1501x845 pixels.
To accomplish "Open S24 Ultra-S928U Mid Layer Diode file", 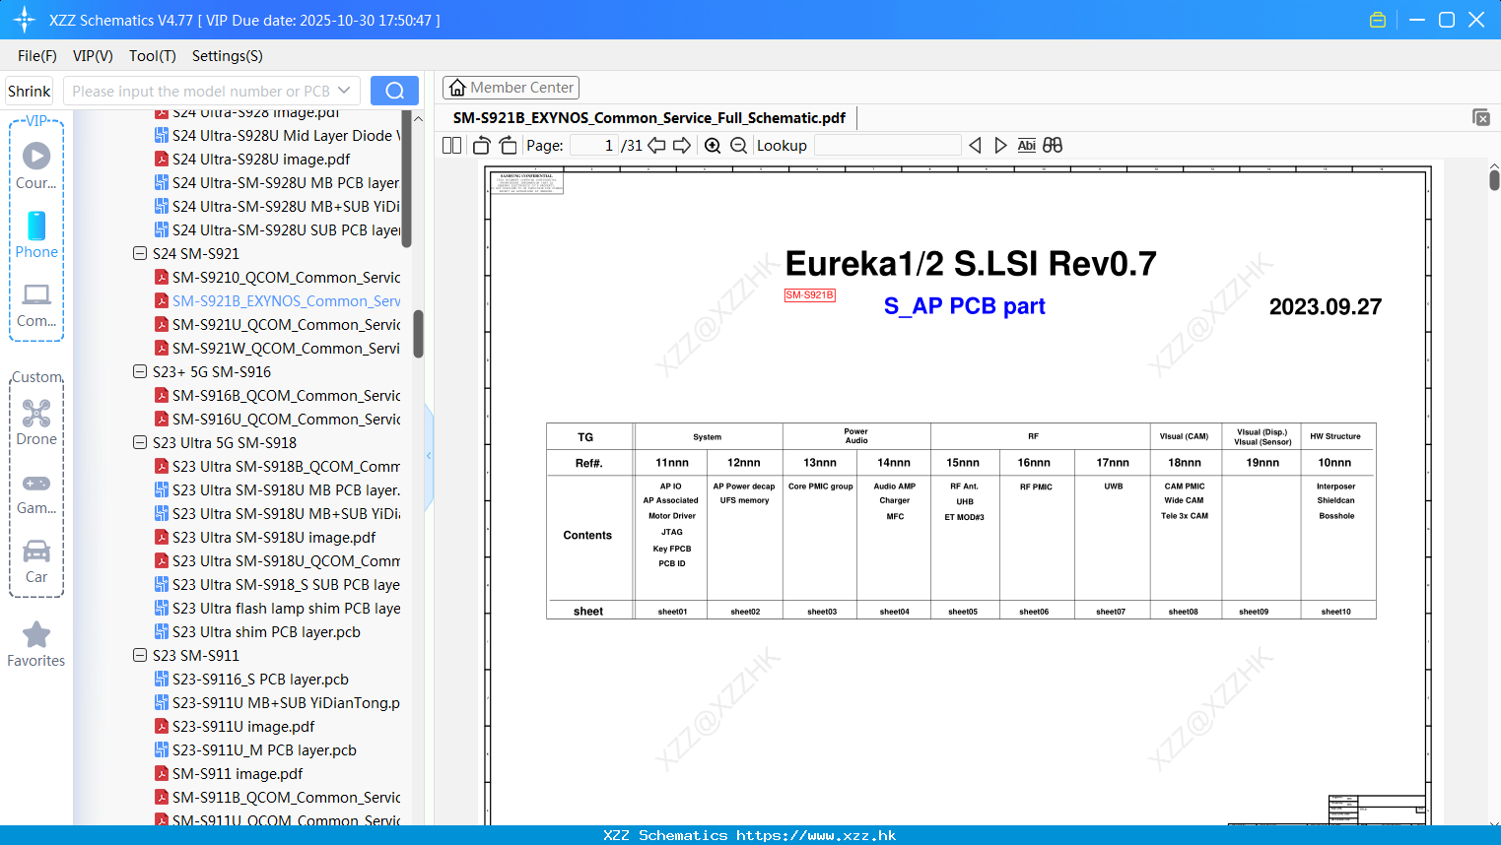I will [278, 135].
